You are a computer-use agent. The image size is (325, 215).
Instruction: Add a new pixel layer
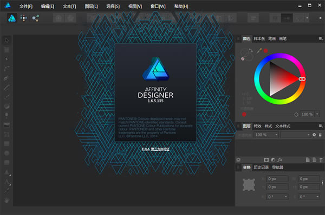coord(314,160)
